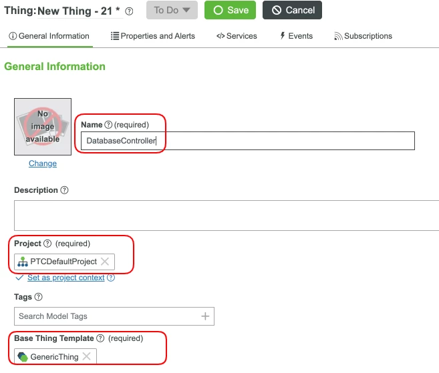
Task: Click the No image available thumbnail
Action: pyautogui.click(x=43, y=127)
